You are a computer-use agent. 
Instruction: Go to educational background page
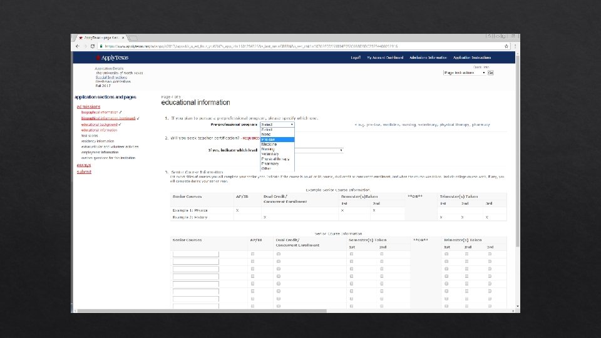pos(100,125)
